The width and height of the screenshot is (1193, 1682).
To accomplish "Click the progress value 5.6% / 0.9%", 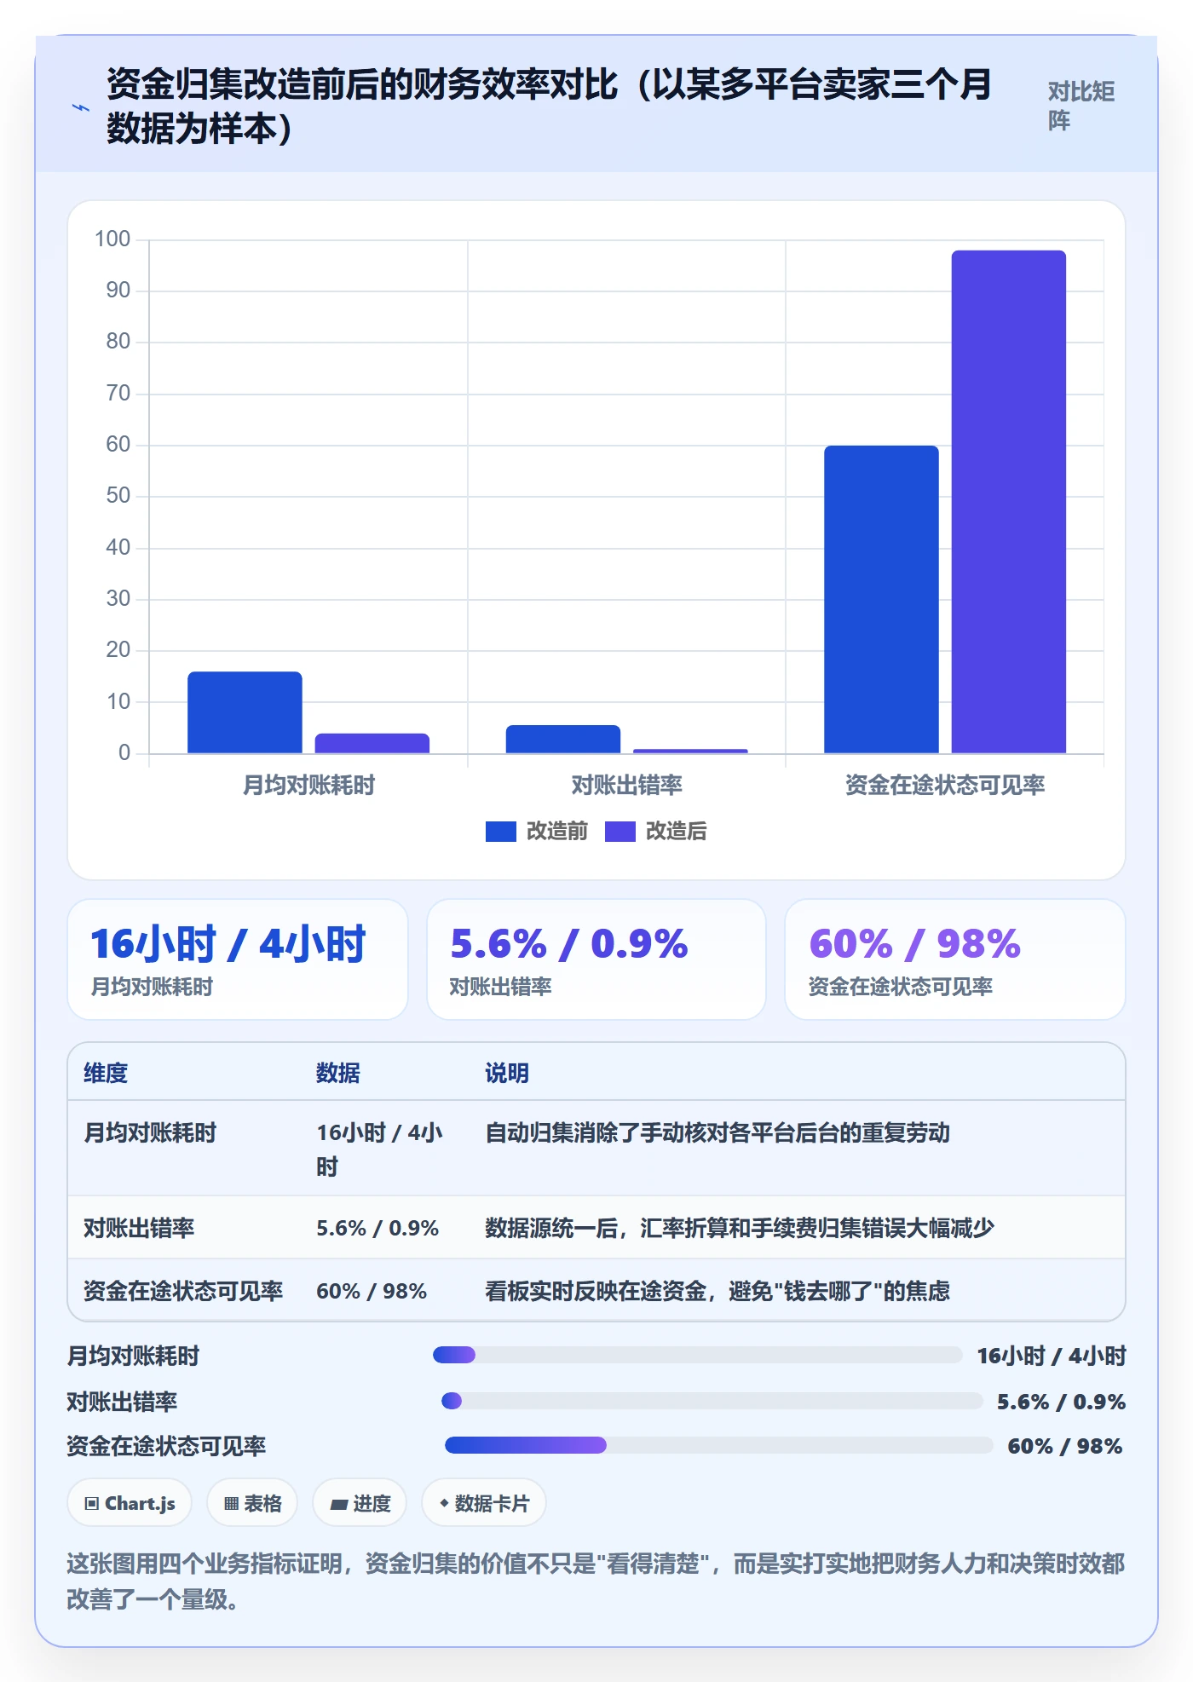I will tap(1061, 1402).
